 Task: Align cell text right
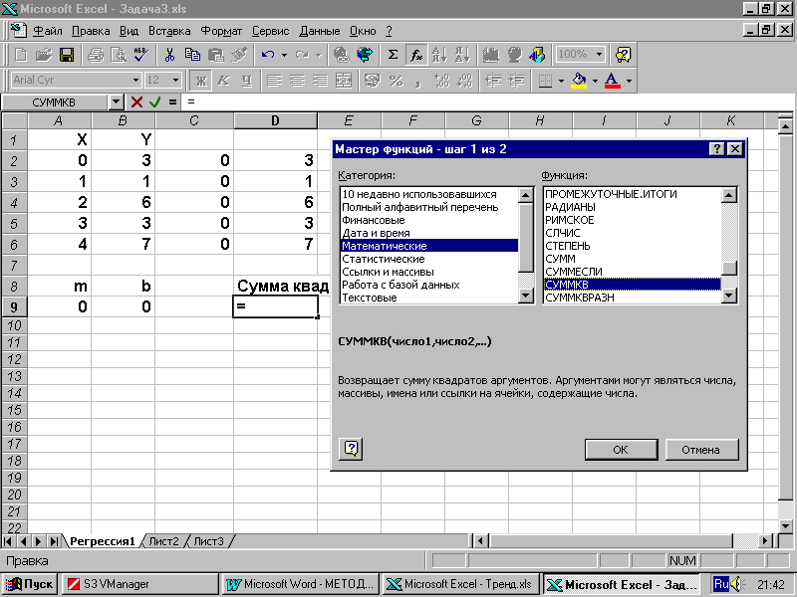(x=320, y=81)
